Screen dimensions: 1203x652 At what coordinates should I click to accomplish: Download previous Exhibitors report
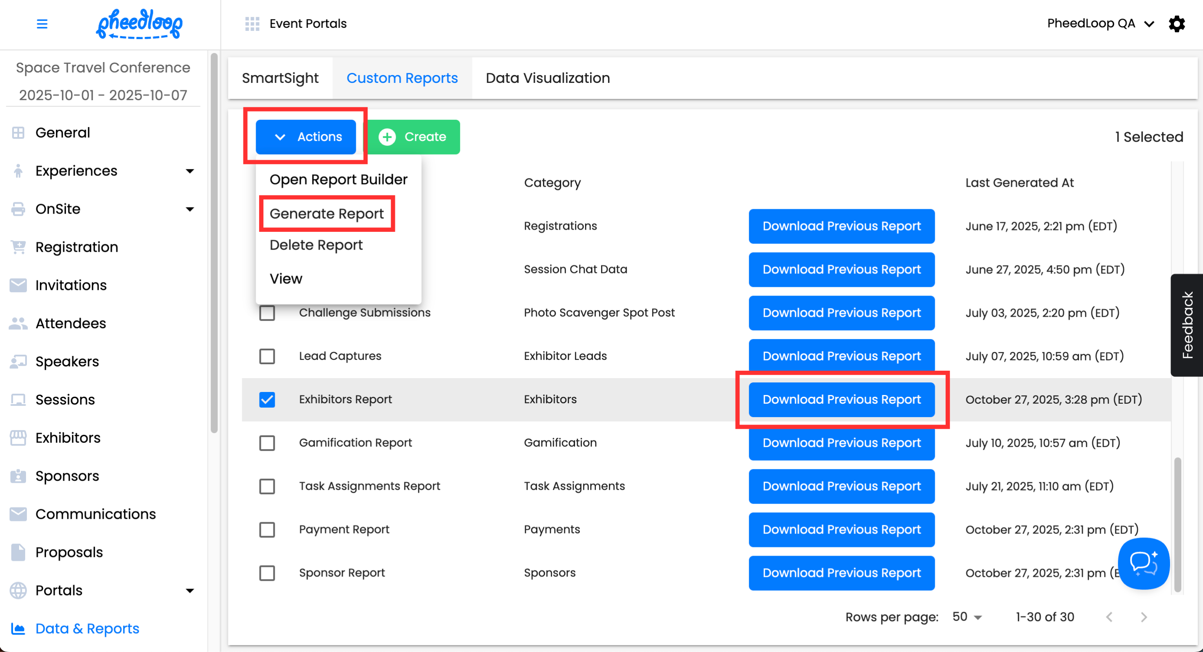[841, 399]
